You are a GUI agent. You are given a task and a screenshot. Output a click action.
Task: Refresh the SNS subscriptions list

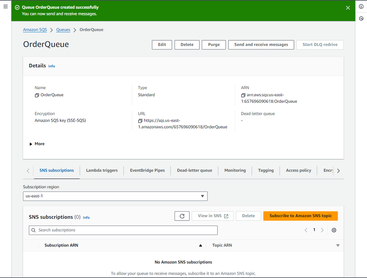pos(182,216)
